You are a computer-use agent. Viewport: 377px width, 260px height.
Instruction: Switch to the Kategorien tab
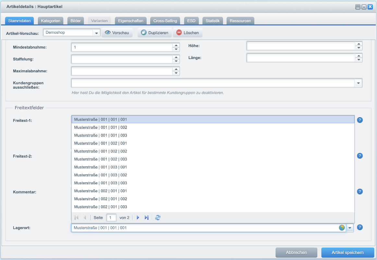click(x=51, y=21)
